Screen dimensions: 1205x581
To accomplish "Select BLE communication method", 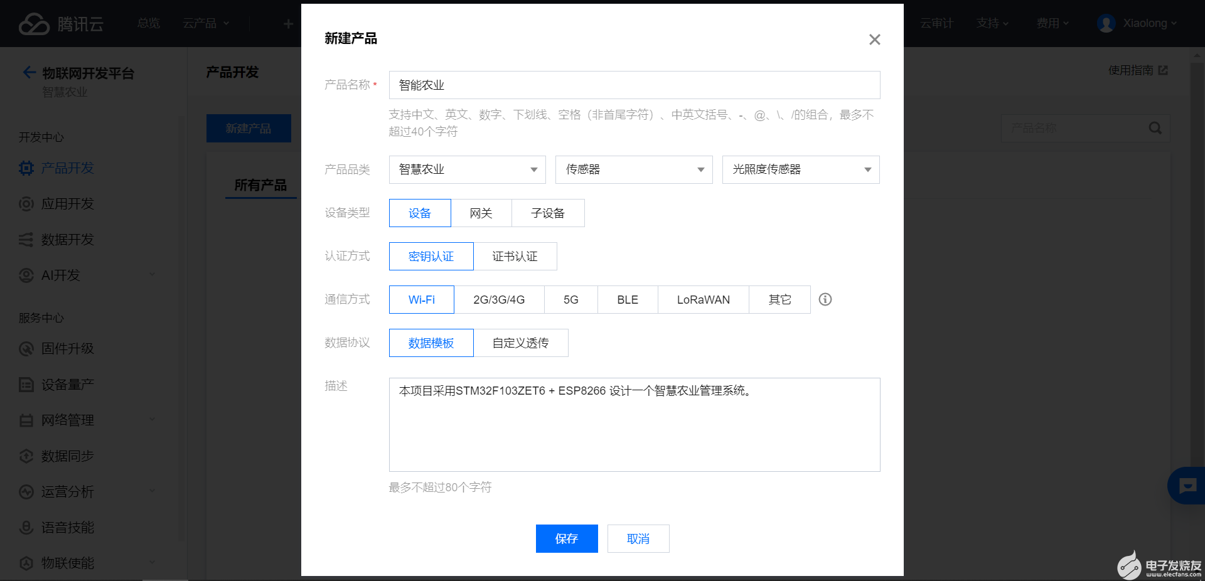I will click(x=628, y=300).
